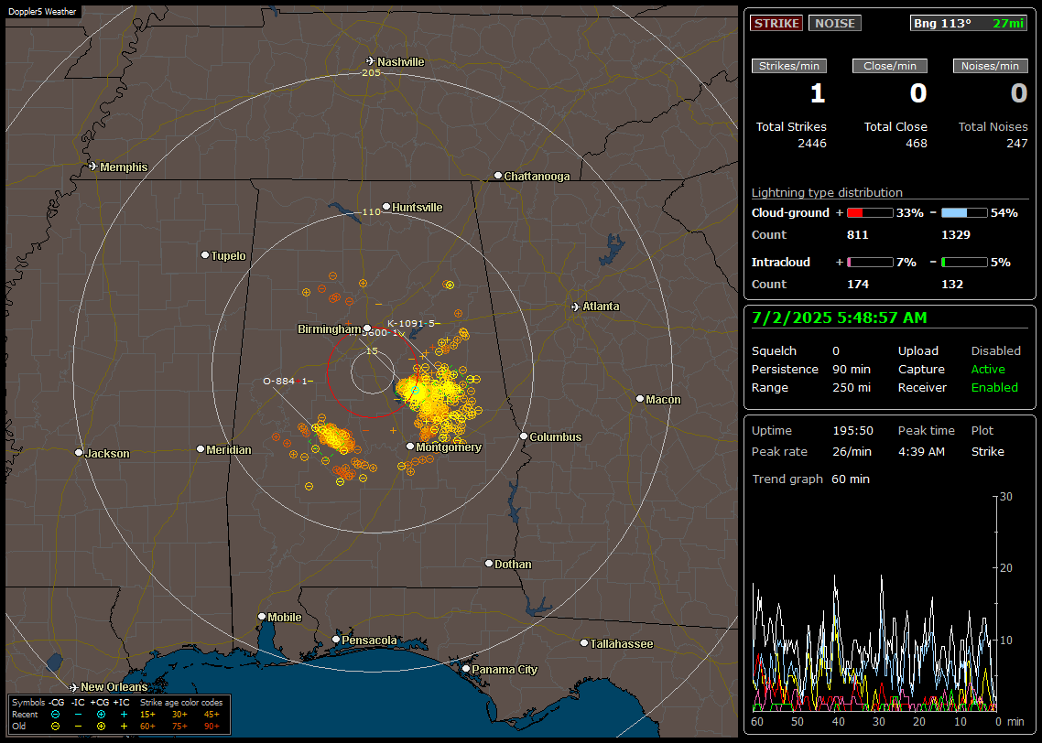
Task: Click the Plot value Strike
Action: point(987,452)
